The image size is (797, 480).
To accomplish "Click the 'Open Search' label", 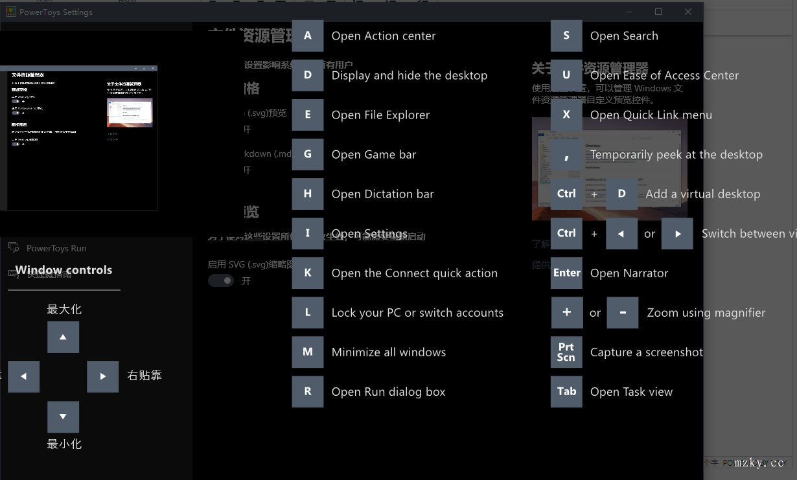I will 624,36.
